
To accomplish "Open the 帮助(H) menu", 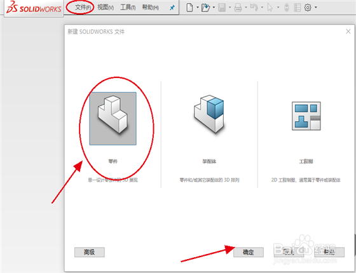I will click(150, 8).
